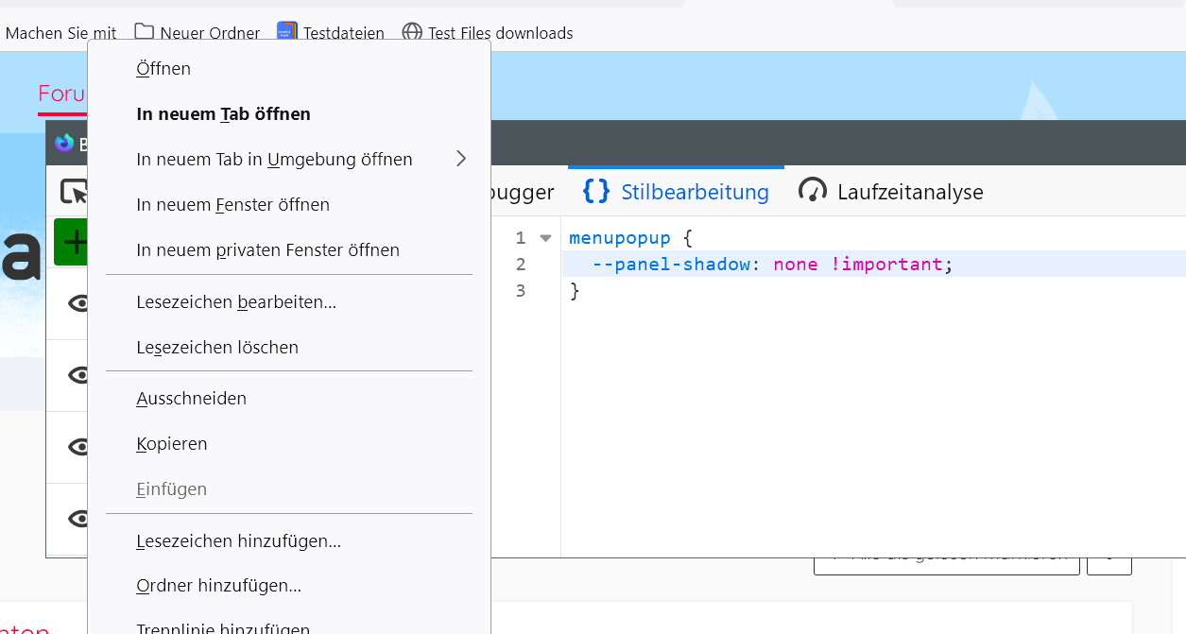
Task: Select 'Kopieren' from the context menu
Action: [172, 444]
